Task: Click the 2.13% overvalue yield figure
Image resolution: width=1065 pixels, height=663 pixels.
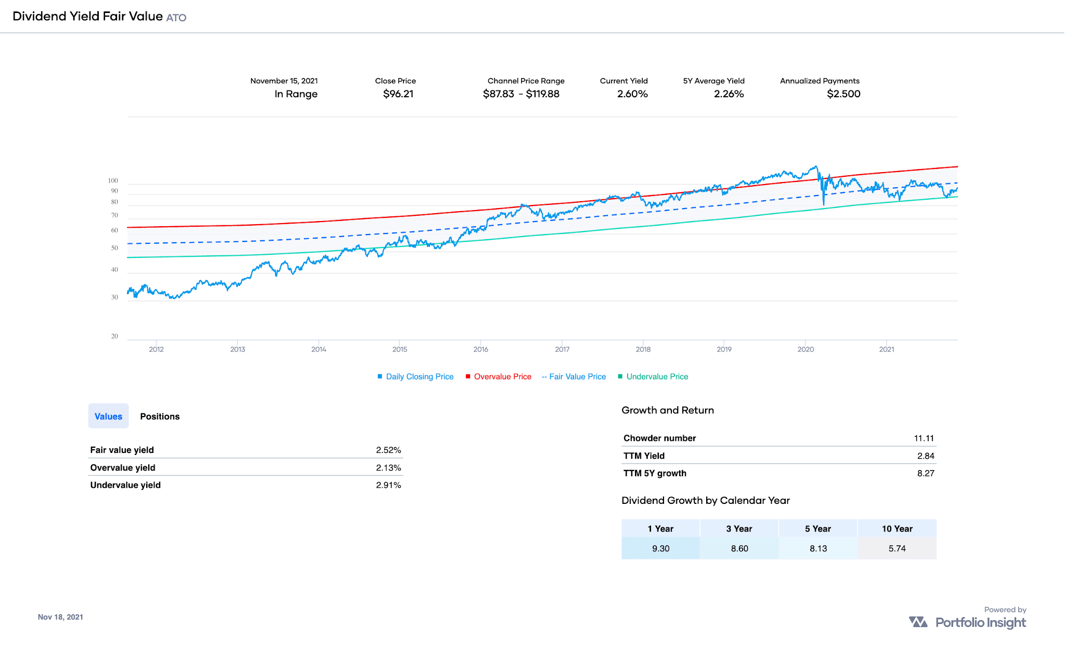Action: coord(388,467)
